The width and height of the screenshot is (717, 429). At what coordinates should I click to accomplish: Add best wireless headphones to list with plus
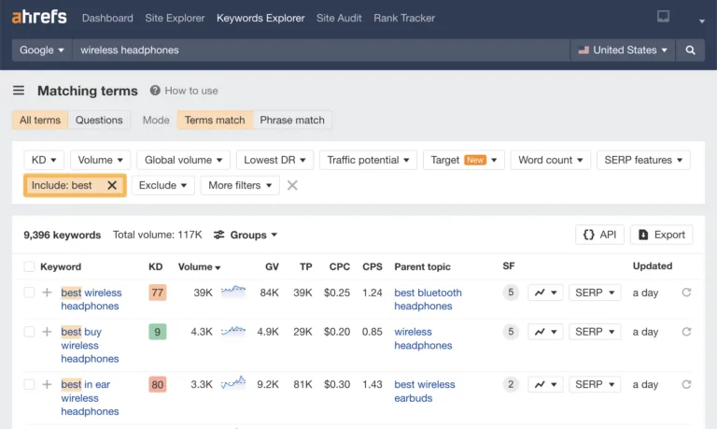coord(47,293)
